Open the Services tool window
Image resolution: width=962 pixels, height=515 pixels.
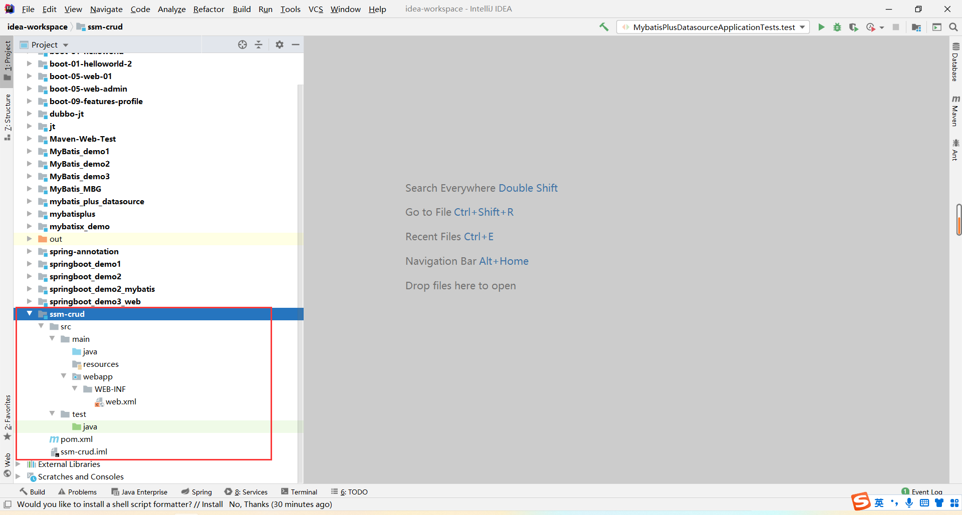(246, 492)
